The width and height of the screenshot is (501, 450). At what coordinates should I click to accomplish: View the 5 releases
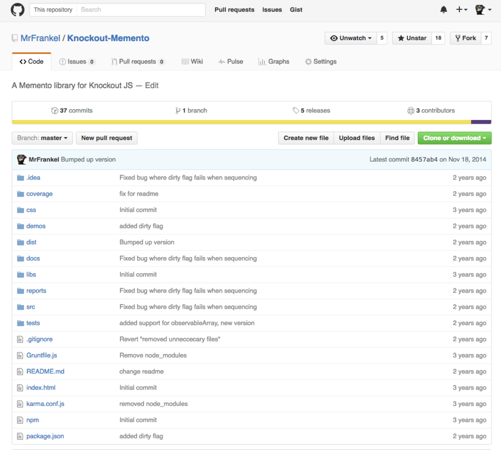[311, 110]
